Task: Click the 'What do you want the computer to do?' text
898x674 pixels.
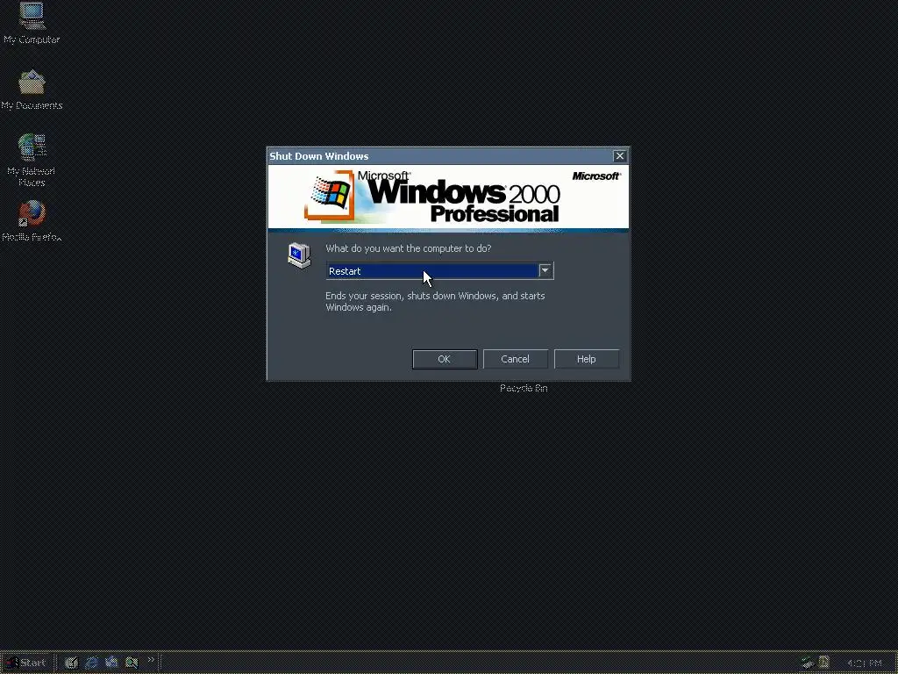Action: (409, 248)
